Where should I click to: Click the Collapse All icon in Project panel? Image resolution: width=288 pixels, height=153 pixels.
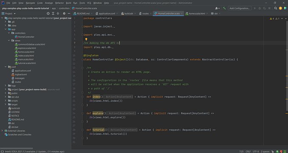pos(58,14)
